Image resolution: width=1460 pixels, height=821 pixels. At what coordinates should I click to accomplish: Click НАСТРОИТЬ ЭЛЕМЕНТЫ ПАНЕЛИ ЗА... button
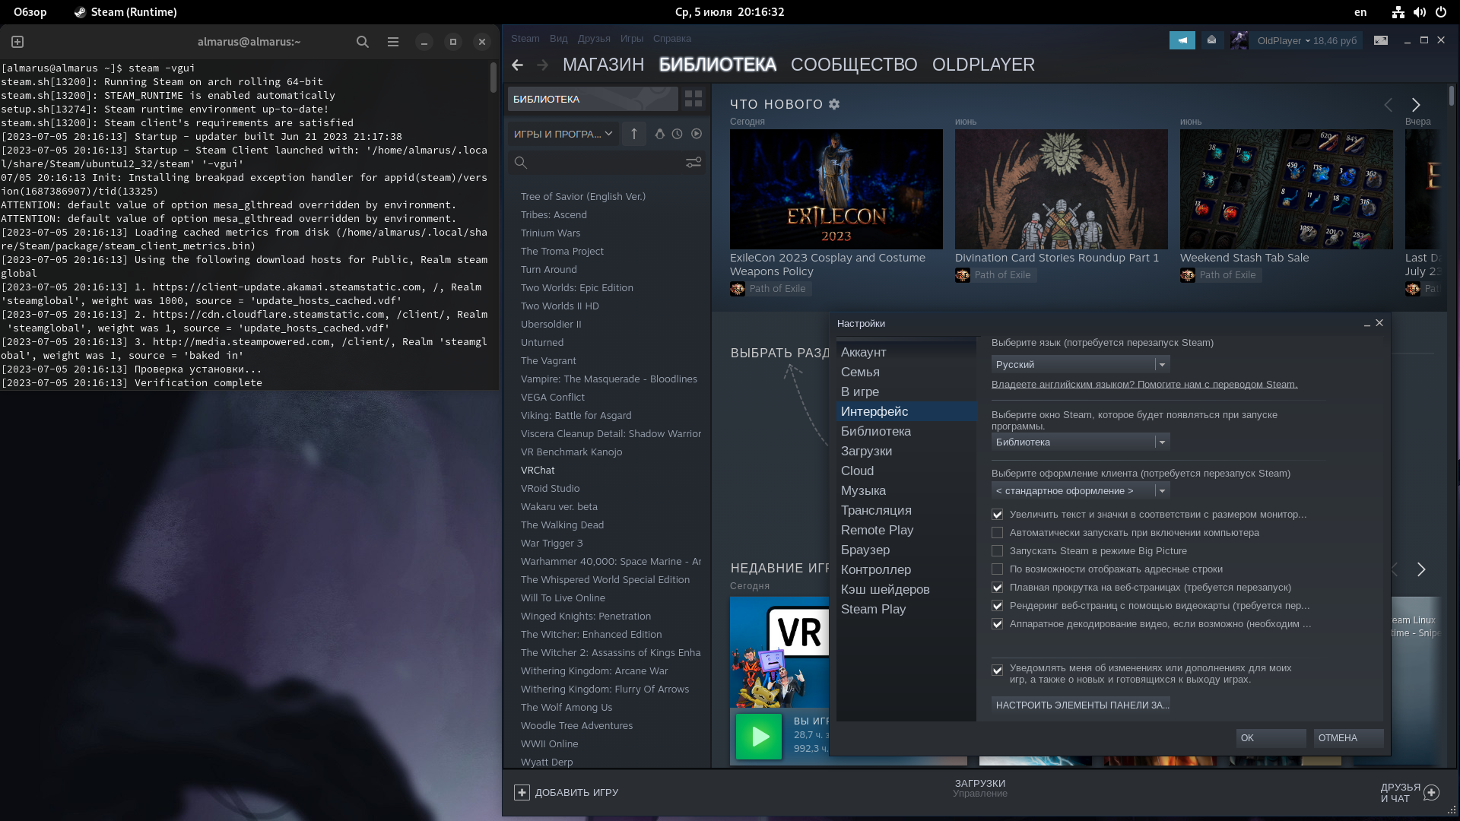point(1081,705)
